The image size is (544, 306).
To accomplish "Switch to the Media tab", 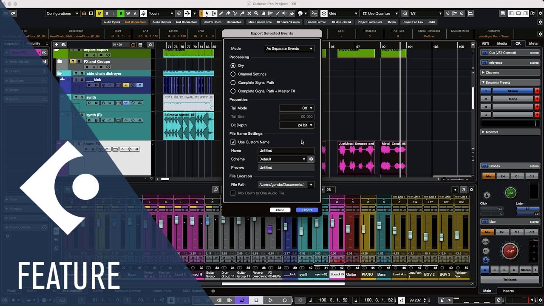I will click(502, 43).
